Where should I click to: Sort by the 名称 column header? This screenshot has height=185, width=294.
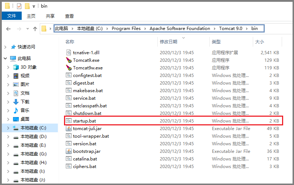[70, 42]
